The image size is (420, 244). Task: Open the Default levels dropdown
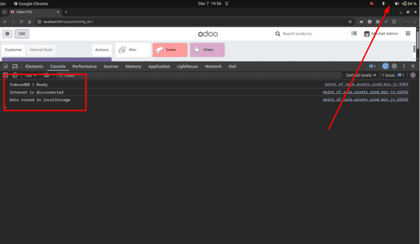coord(361,75)
